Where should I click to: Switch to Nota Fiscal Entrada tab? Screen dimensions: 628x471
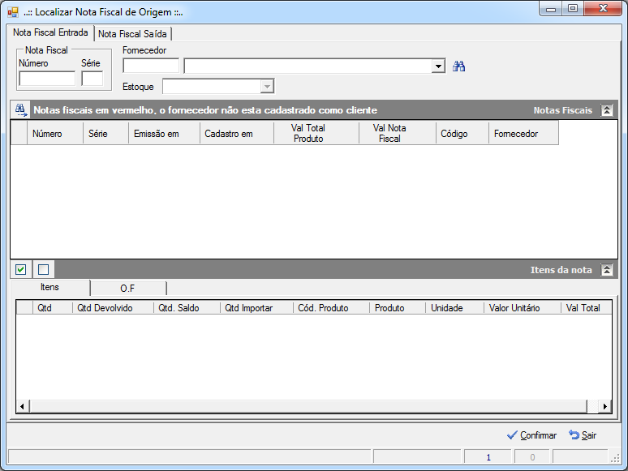coord(50,32)
